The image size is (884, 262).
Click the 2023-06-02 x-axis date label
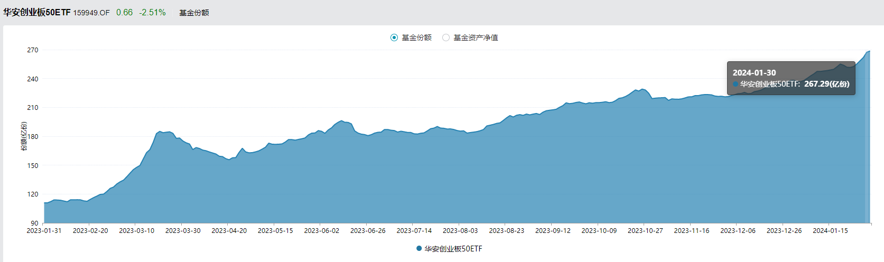point(321,231)
